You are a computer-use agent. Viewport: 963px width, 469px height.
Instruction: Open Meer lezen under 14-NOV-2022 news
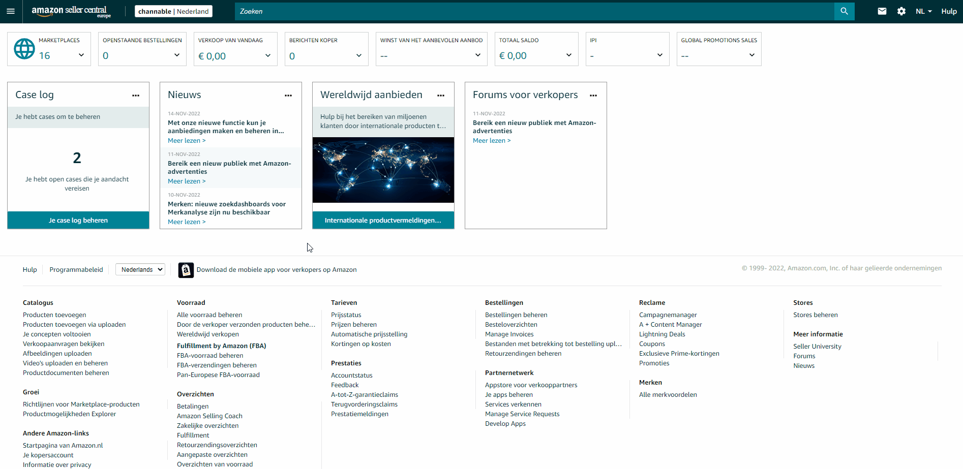[187, 141]
